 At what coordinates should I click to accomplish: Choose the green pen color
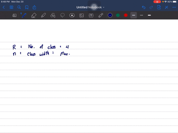(118, 15)
